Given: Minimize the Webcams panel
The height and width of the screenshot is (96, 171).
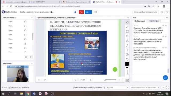Looking at the screenshot, I should (x=29, y=63).
